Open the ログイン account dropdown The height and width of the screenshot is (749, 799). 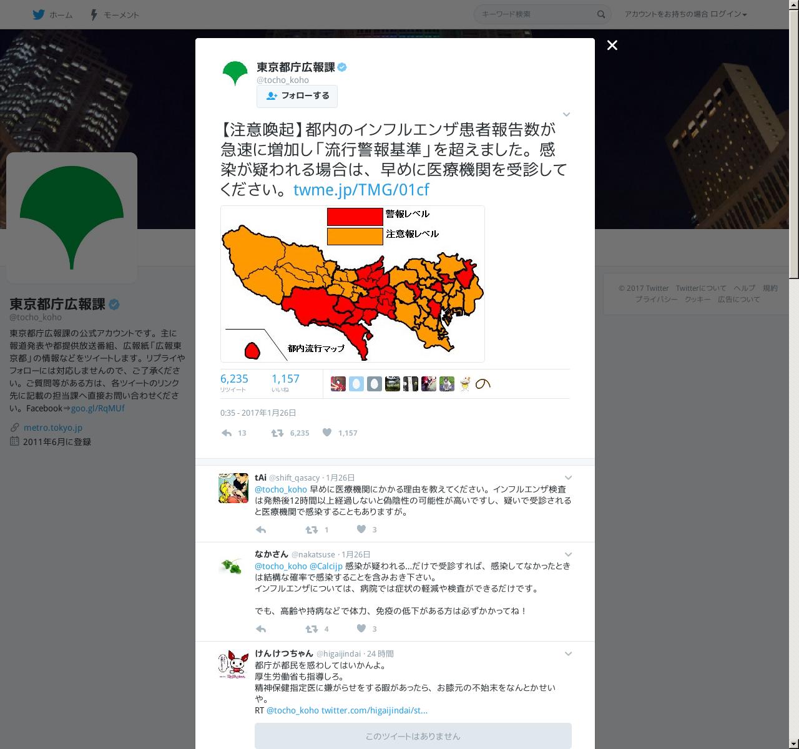[x=728, y=14]
